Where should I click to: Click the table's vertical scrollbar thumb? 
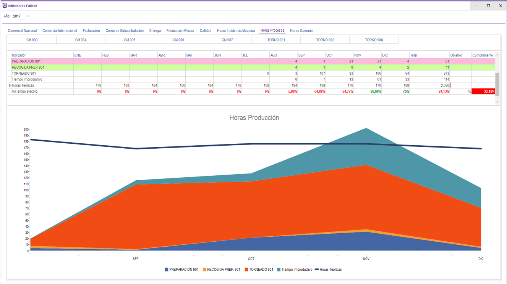[497, 83]
